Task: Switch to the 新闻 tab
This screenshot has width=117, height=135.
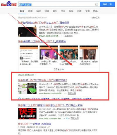Action: tap(30, 11)
